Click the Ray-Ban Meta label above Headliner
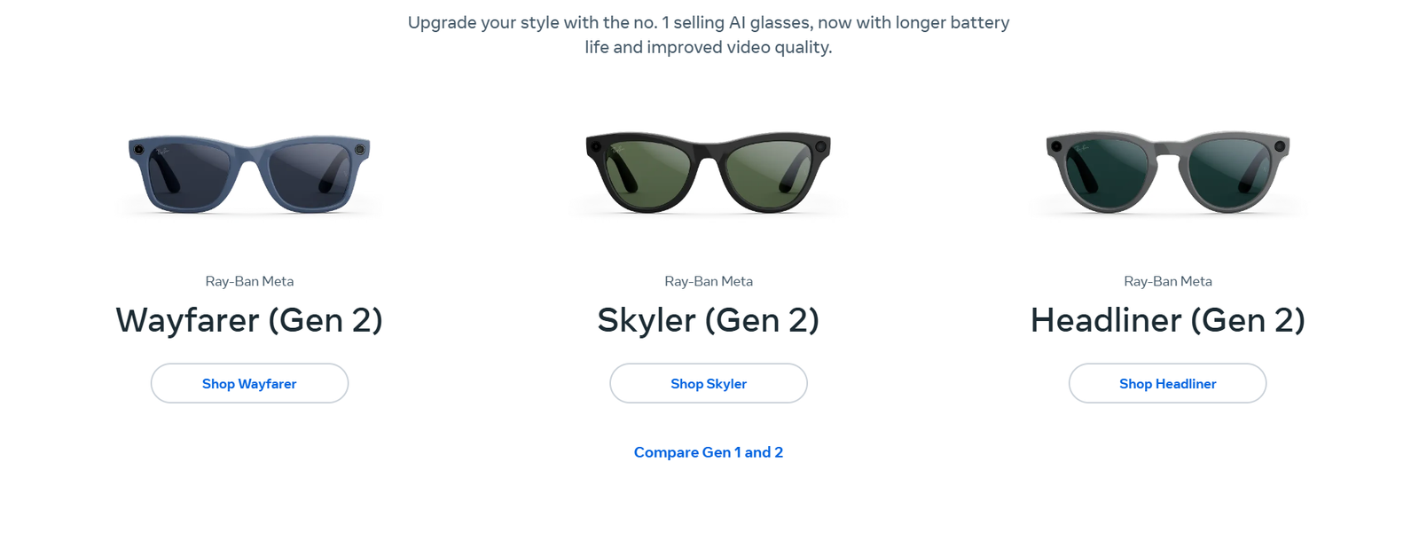Viewport: 1419px width, 556px height. pyautogui.click(x=1167, y=281)
